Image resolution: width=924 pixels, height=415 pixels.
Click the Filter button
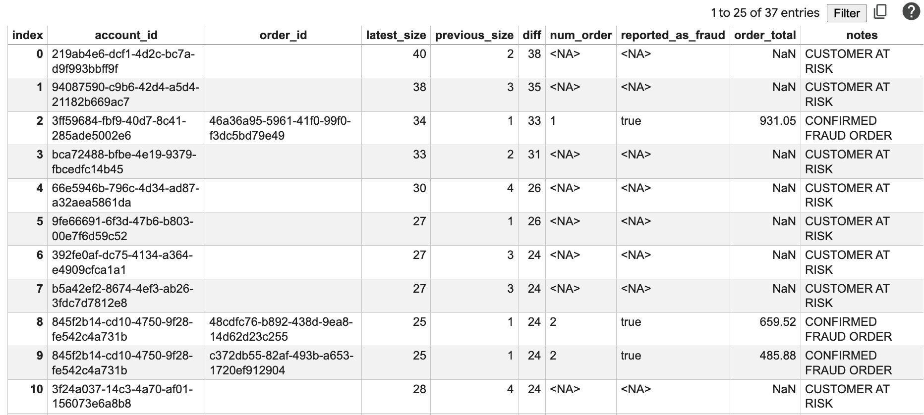pos(846,13)
